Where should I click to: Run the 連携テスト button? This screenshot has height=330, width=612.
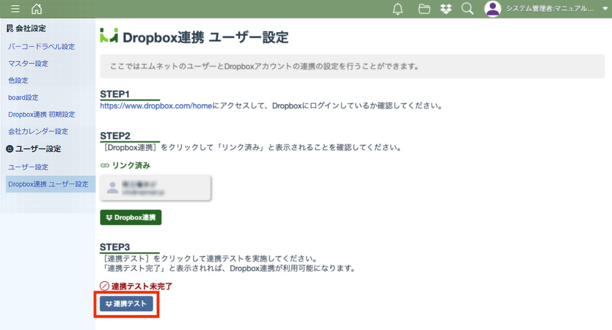[126, 304]
